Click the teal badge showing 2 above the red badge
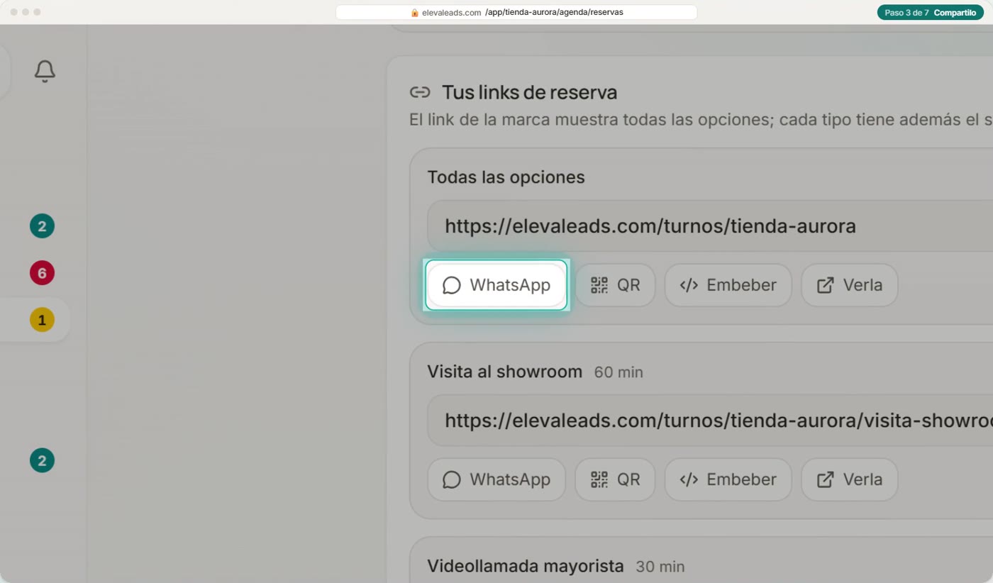The width and height of the screenshot is (993, 583). (42, 226)
